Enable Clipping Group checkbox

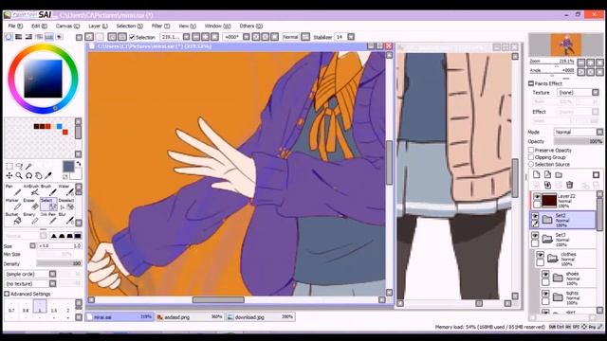point(531,157)
